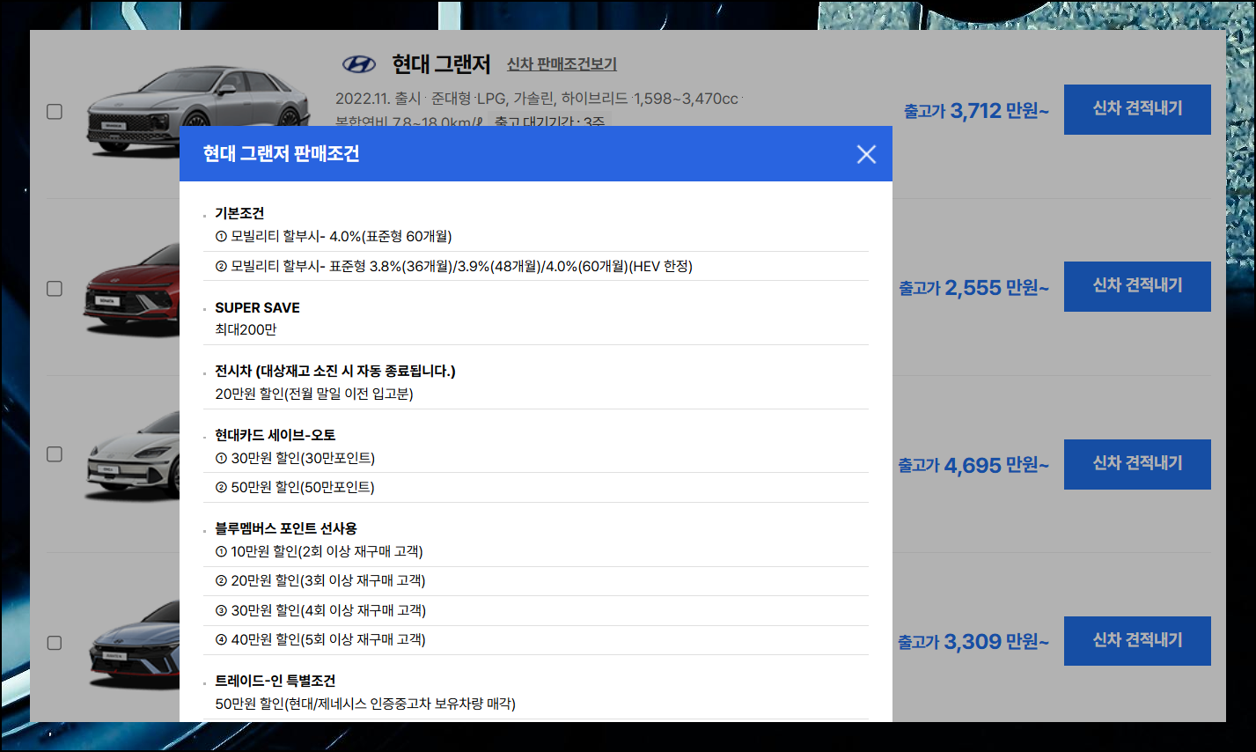Click the 모빌리티 할부시- 4.0%(표준형 60개월) line

point(334,236)
